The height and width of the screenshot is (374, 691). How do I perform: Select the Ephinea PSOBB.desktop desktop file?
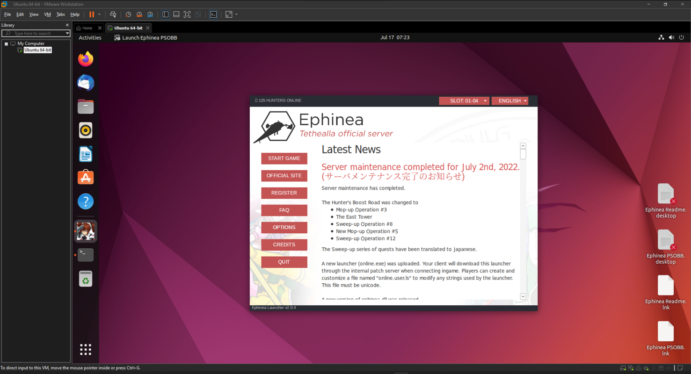(666, 247)
